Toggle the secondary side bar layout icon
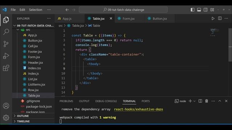The height and width of the screenshot is (130, 232). 206,10
